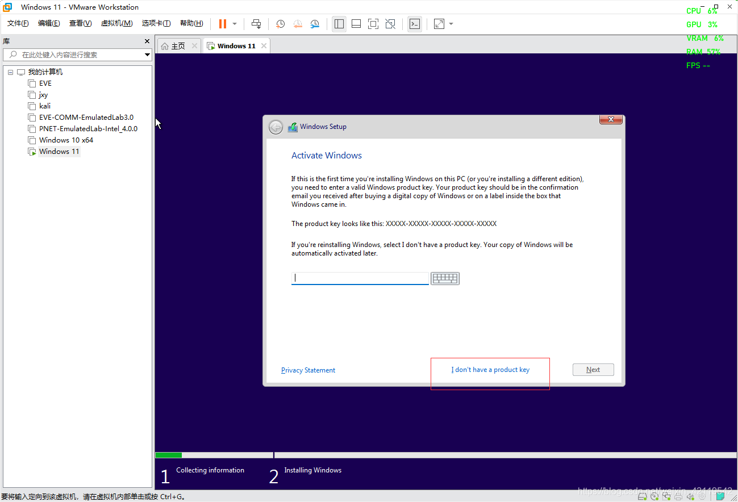Send Ctrl+Alt+Del to the virtual machine
The width and height of the screenshot is (738, 502).
coord(256,24)
